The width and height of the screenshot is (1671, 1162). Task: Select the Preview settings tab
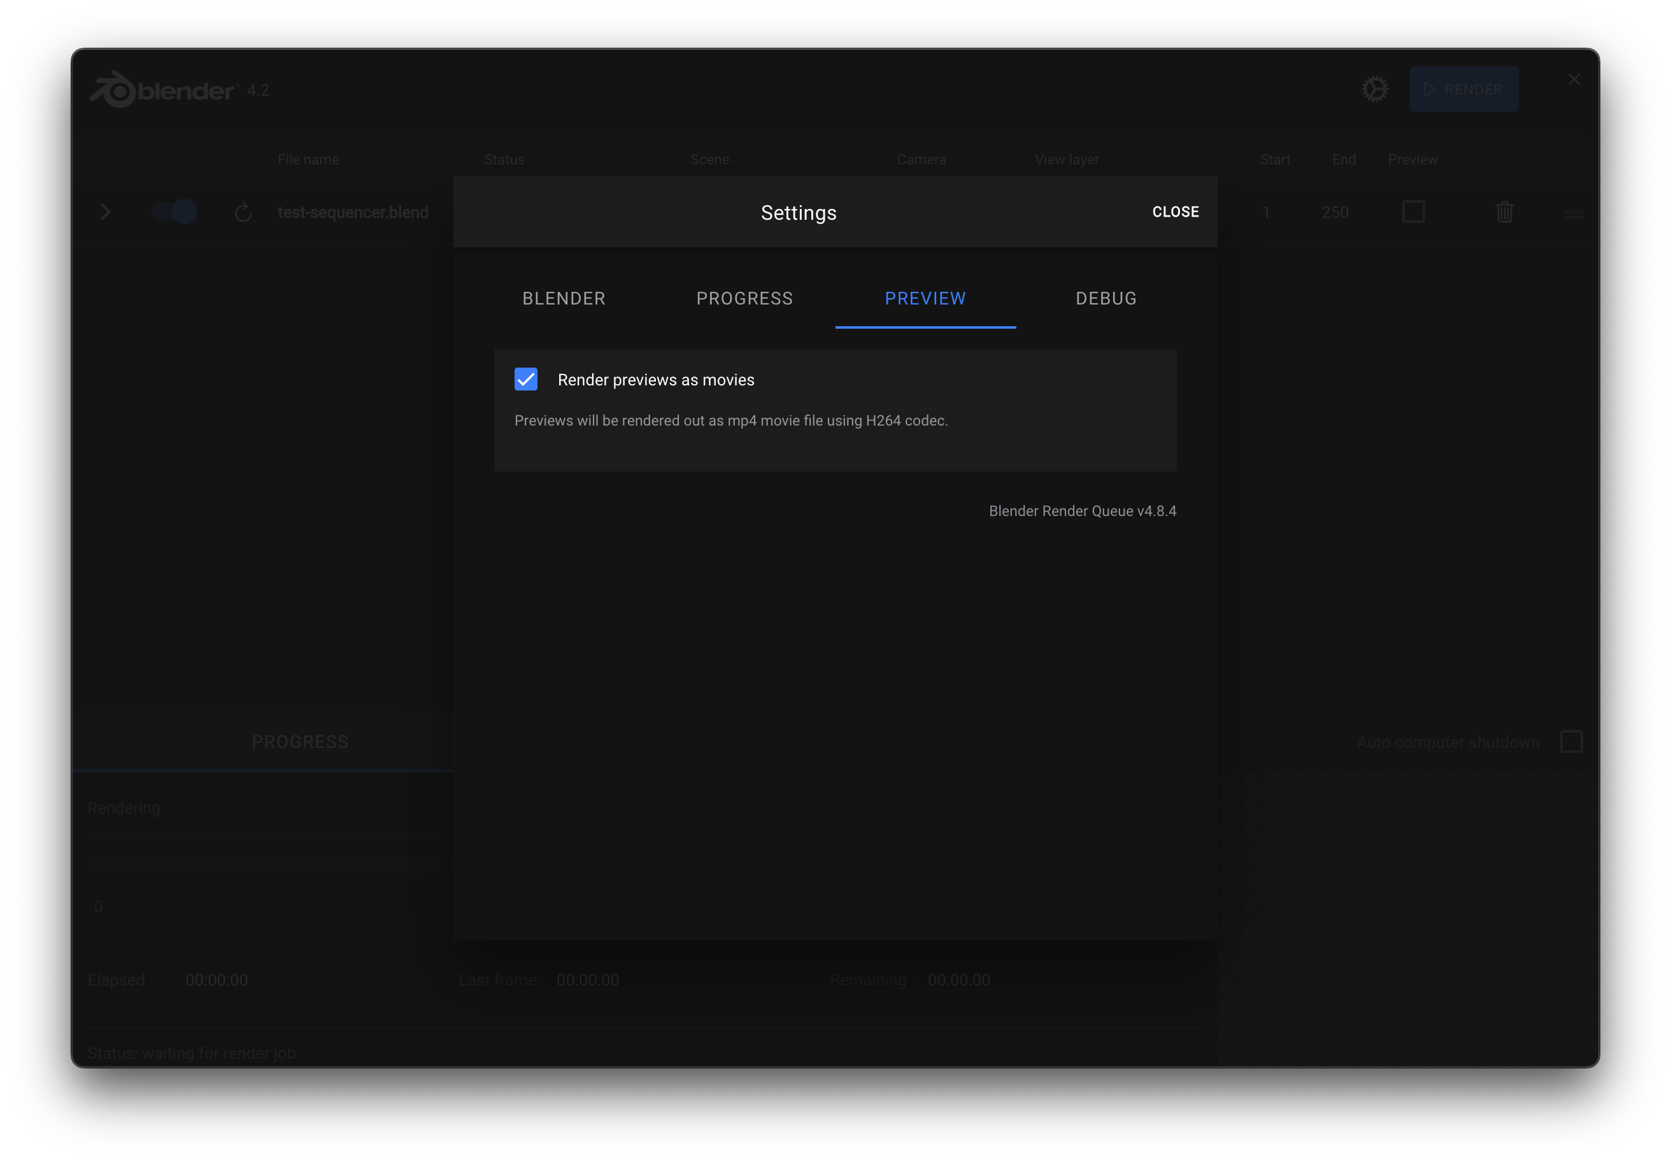(925, 299)
